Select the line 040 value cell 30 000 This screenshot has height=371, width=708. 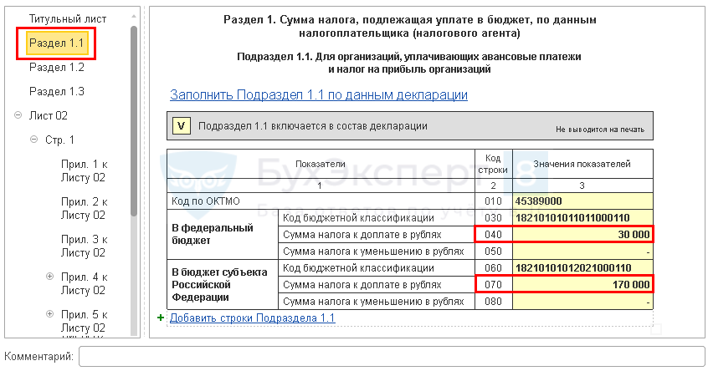[x=582, y=235]
